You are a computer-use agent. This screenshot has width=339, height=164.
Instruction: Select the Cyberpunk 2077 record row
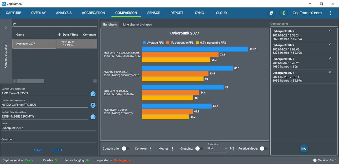[x=55, y=44]
